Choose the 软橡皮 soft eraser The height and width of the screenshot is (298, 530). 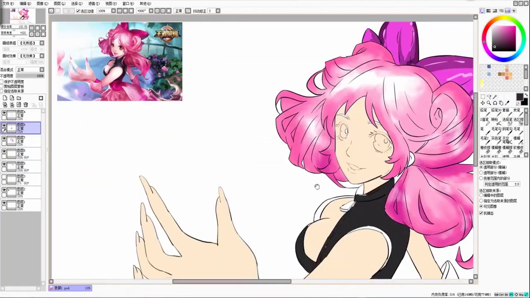(518, 150)
